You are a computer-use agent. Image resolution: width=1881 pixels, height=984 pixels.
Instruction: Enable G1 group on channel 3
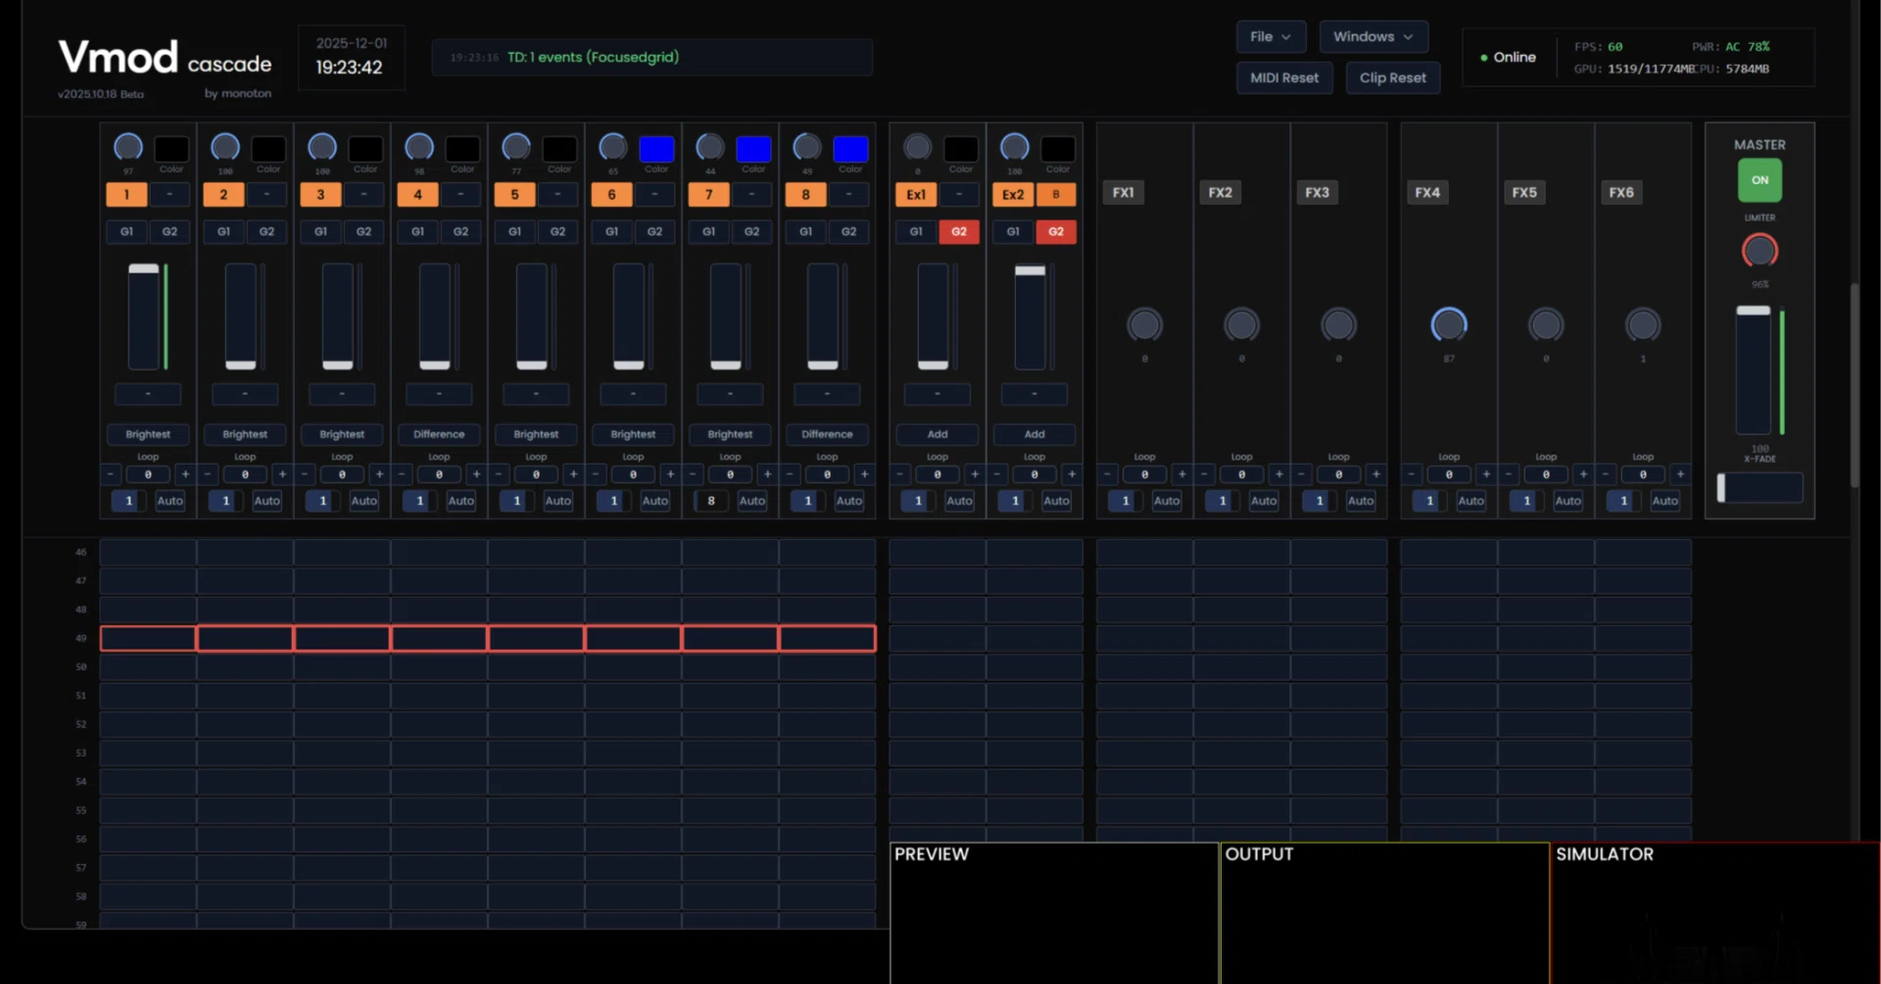pos(320,231)
